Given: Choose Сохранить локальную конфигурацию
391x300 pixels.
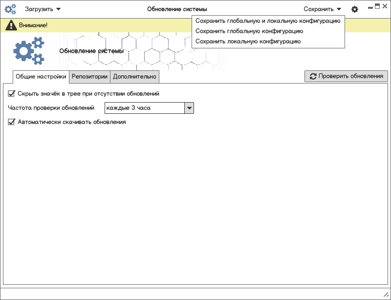Looking at the screenshot, I should 268,42.
